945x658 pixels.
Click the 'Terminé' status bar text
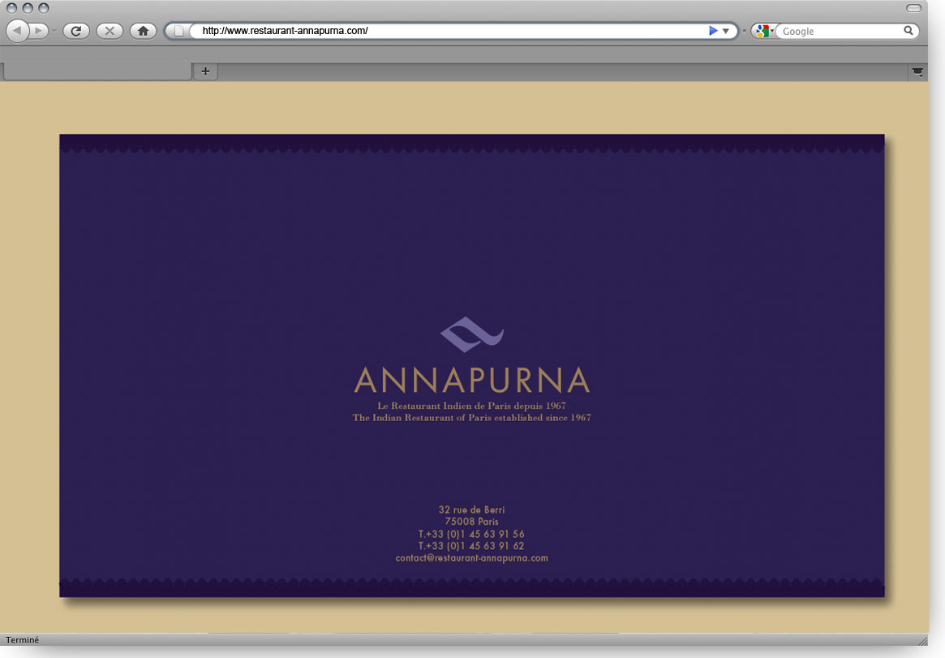(22, 640)
